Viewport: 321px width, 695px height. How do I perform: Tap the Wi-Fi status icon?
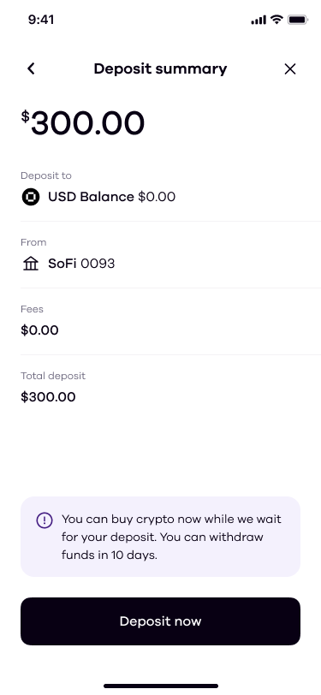click(276, 20)
